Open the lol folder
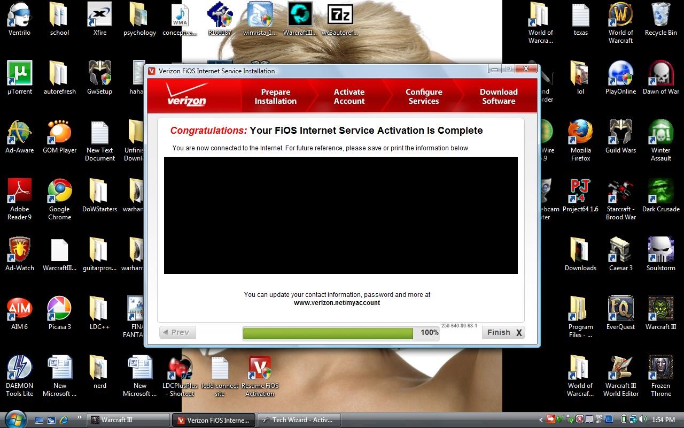This screenshot has height=428, width=684. click(580, 78)
